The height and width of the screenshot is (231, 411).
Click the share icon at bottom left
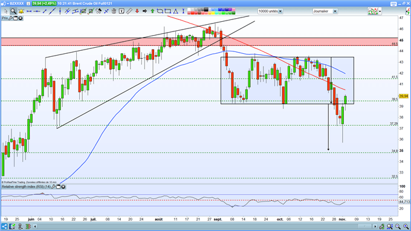4,226
